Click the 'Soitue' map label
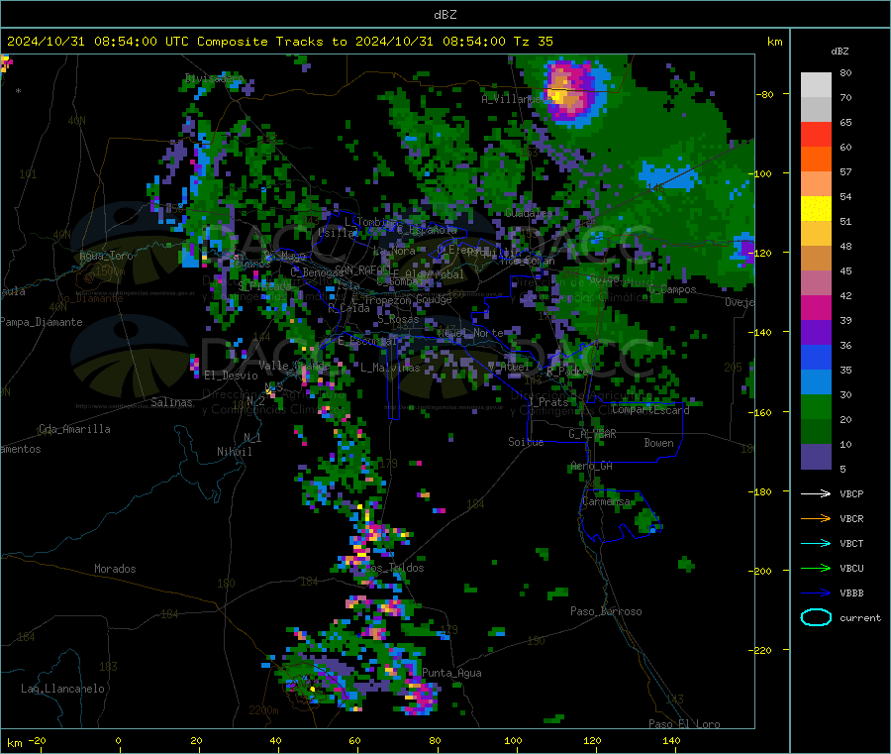891x754 pixels. coord(526,442)
